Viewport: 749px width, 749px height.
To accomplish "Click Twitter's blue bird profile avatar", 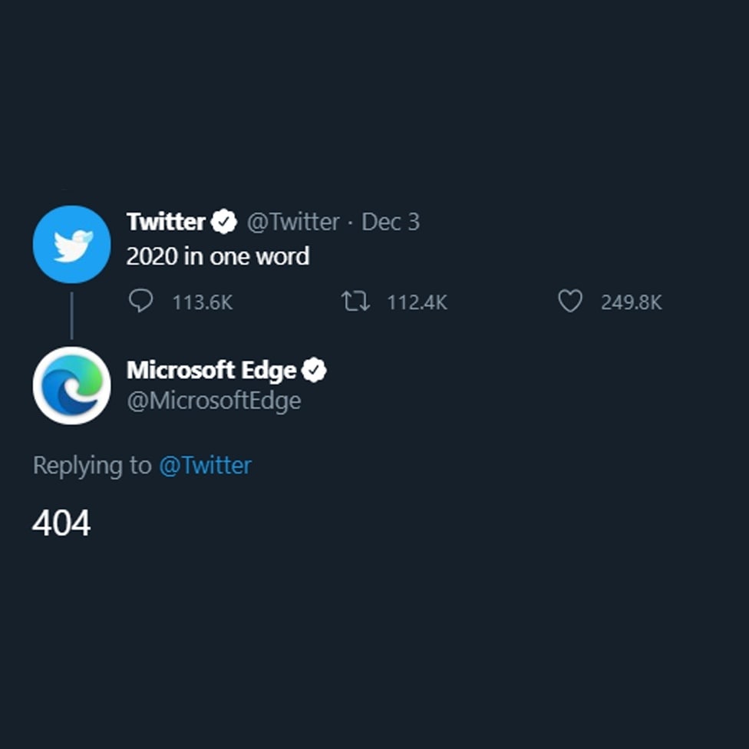I will [x=71, y=245].
